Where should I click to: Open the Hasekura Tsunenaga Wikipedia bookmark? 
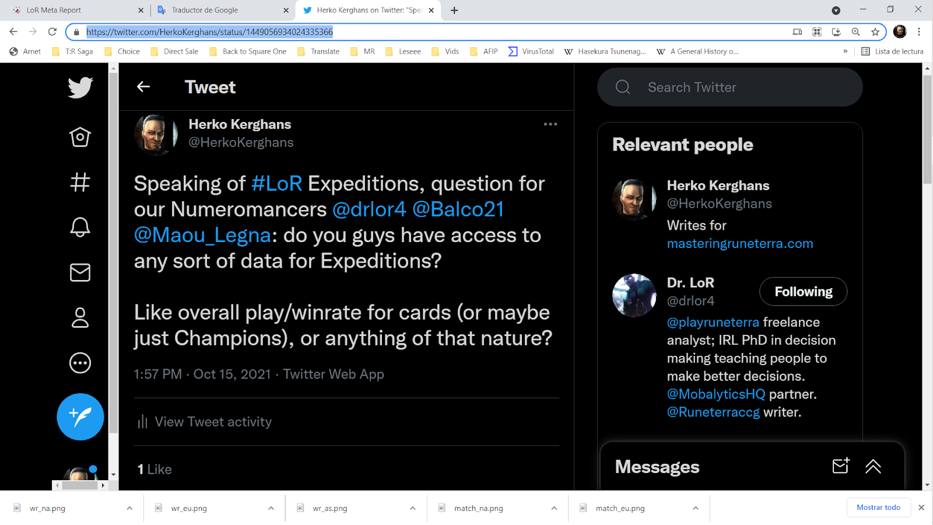click(x=605, y=51)
